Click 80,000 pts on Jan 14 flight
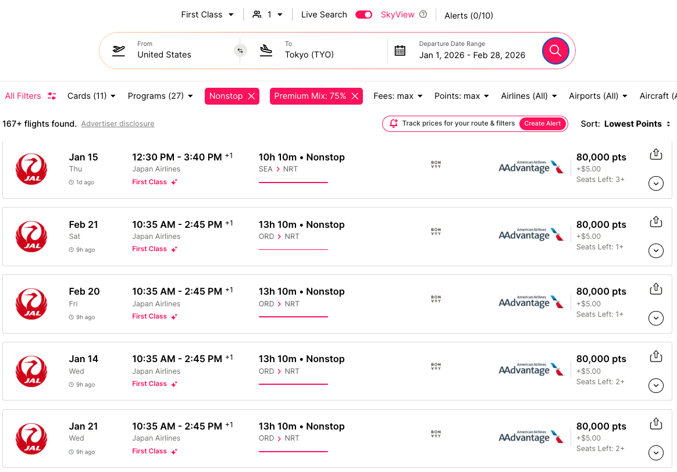Viewport: 677px width, 472px height. coord(601,359)
